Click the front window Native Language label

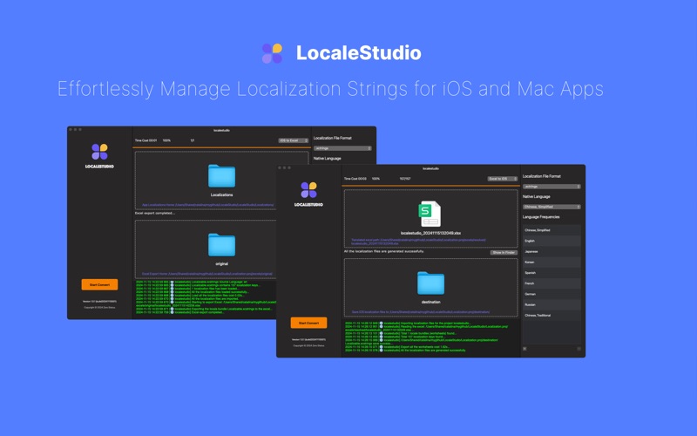click(x=537, y=197)
